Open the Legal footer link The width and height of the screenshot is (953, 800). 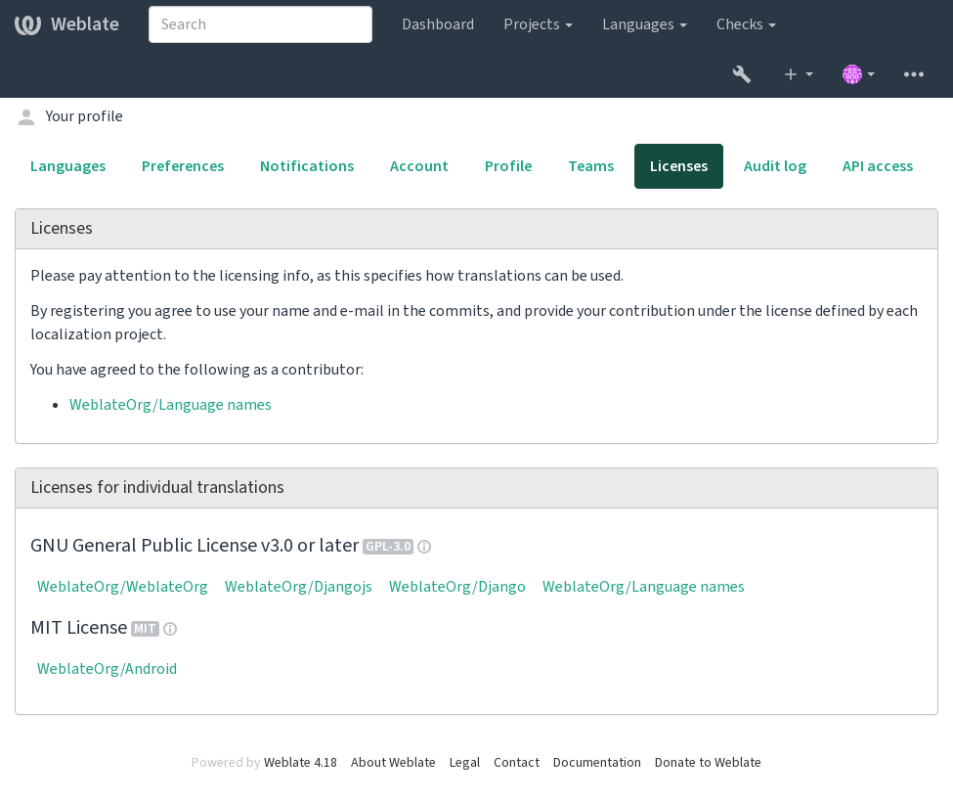tap(464, 762)
